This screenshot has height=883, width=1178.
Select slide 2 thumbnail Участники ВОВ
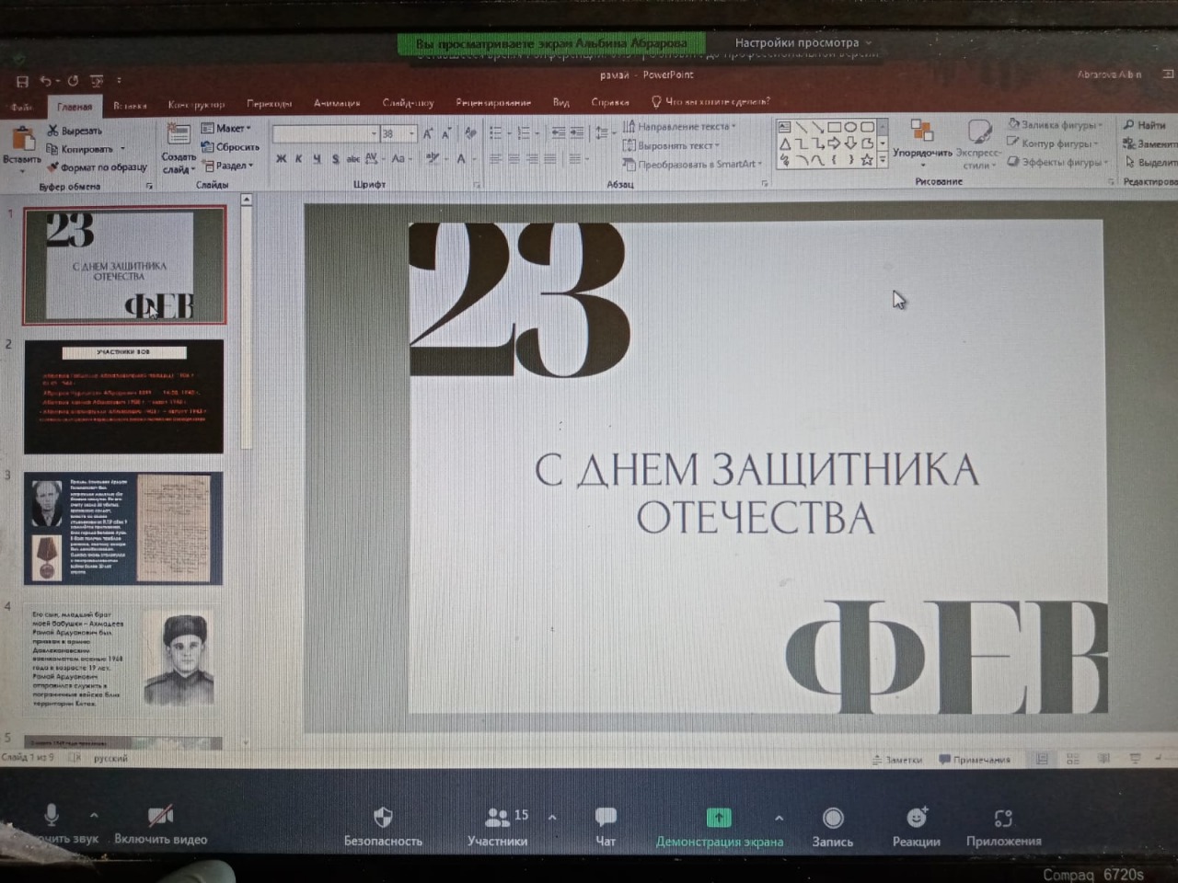(123, 396)
